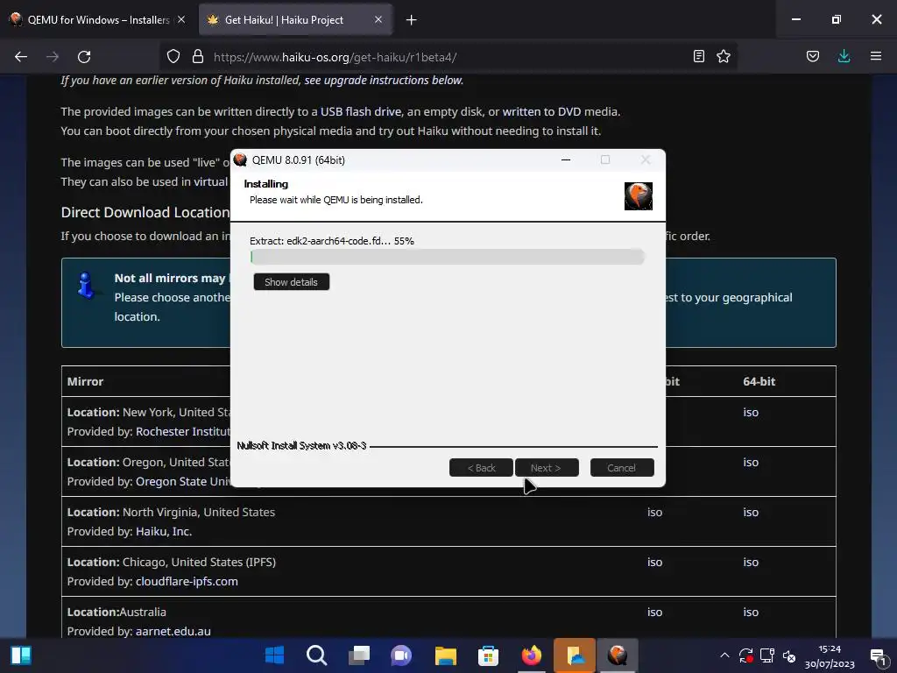Viewport: 897px width, 673px height.
Task: Download North Virginia 32-bit iso
Action: pyautogui.click(x=654, y=512)
